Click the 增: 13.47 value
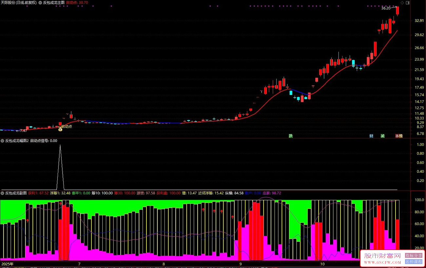The height and width of the screenshot is (268, 426). click(189, 193)
